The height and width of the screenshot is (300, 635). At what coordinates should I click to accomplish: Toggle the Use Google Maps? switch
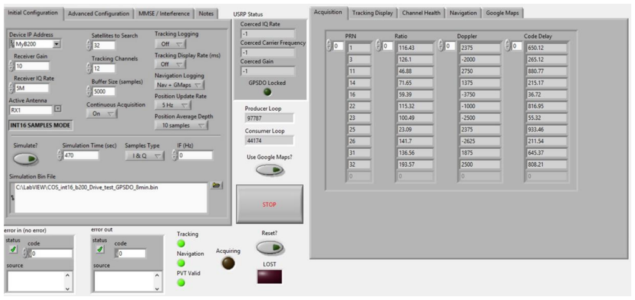coord(269,170)
